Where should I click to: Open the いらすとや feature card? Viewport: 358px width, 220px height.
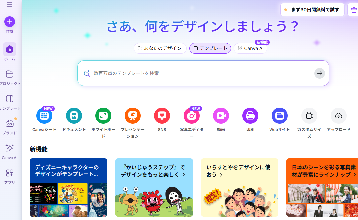pyautogui.click(x=240, y=188)
